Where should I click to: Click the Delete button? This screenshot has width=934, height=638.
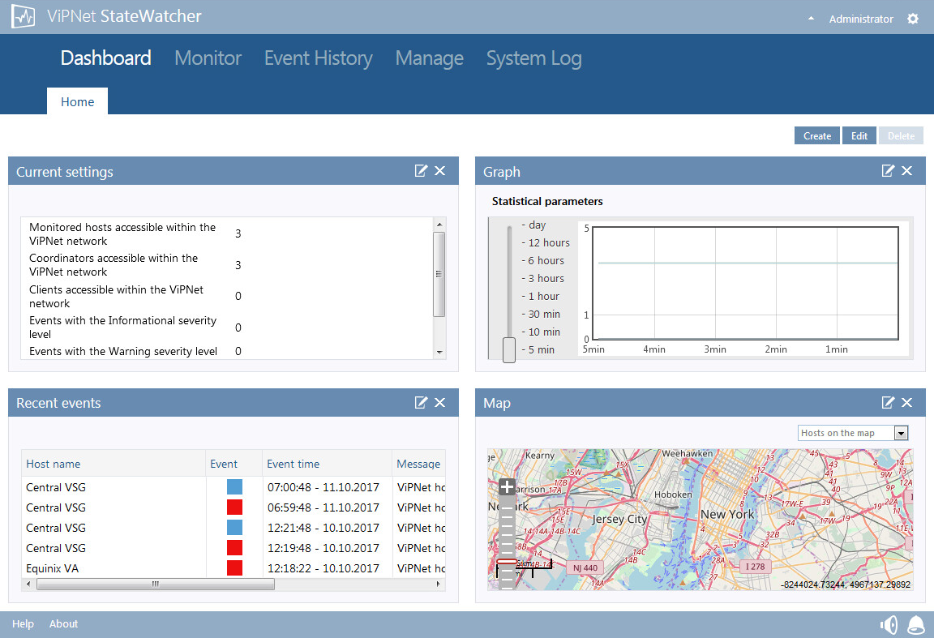902,136
